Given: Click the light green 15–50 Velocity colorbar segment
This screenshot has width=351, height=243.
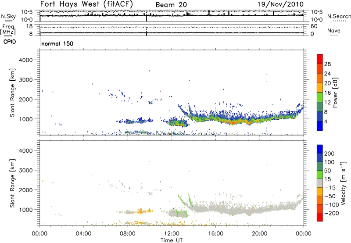Looking at the screenshot, I should tap(320, 175).
